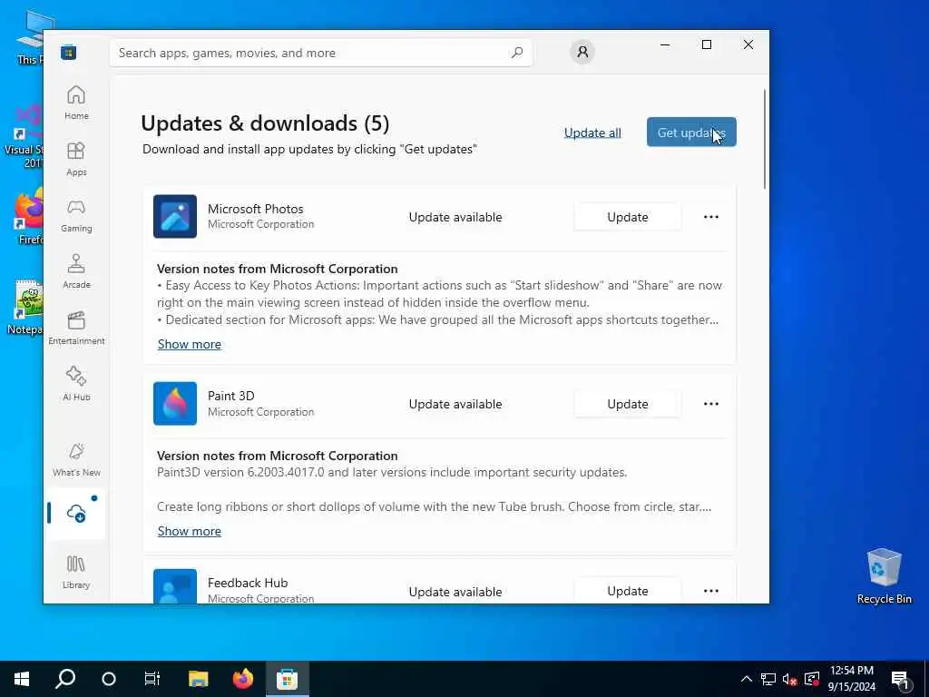Open the Library section
The width and height of the screenshot is (929, 697).
[x=76, y=572]
